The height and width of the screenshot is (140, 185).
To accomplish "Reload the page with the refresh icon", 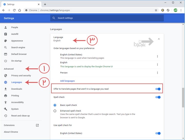I will point(14,10).
